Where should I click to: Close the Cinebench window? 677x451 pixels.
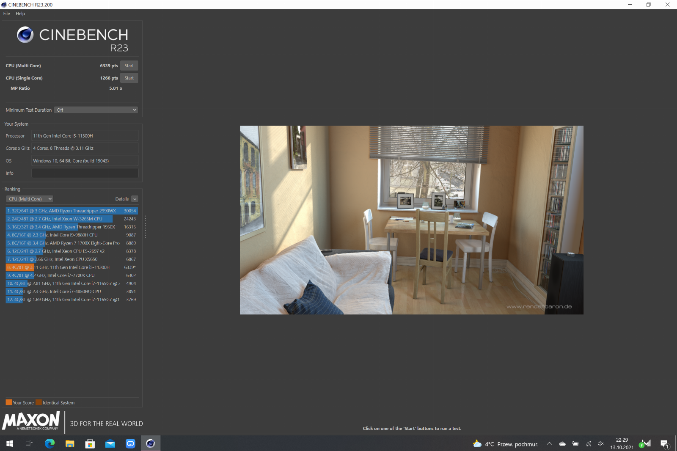coord(667,5)
